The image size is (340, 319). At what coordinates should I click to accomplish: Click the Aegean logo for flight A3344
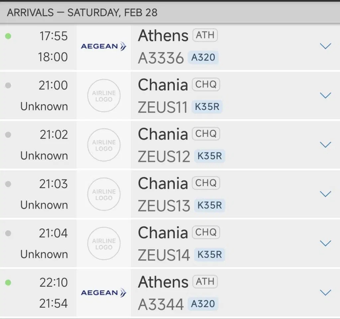(104, 293)
